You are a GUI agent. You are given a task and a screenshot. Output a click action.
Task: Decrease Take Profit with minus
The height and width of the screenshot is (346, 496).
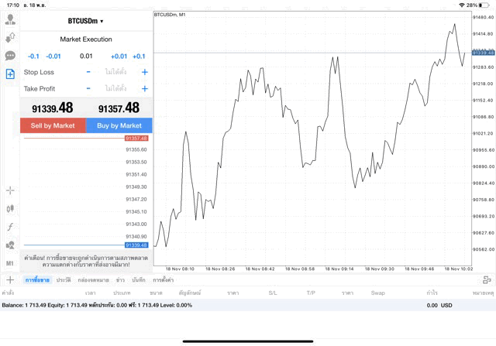pyautogui.click(x=88, y=88)
